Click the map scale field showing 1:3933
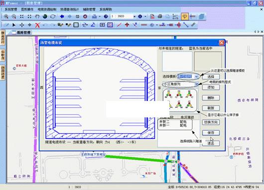Viewport: 264px width, 190px height. 122,16
